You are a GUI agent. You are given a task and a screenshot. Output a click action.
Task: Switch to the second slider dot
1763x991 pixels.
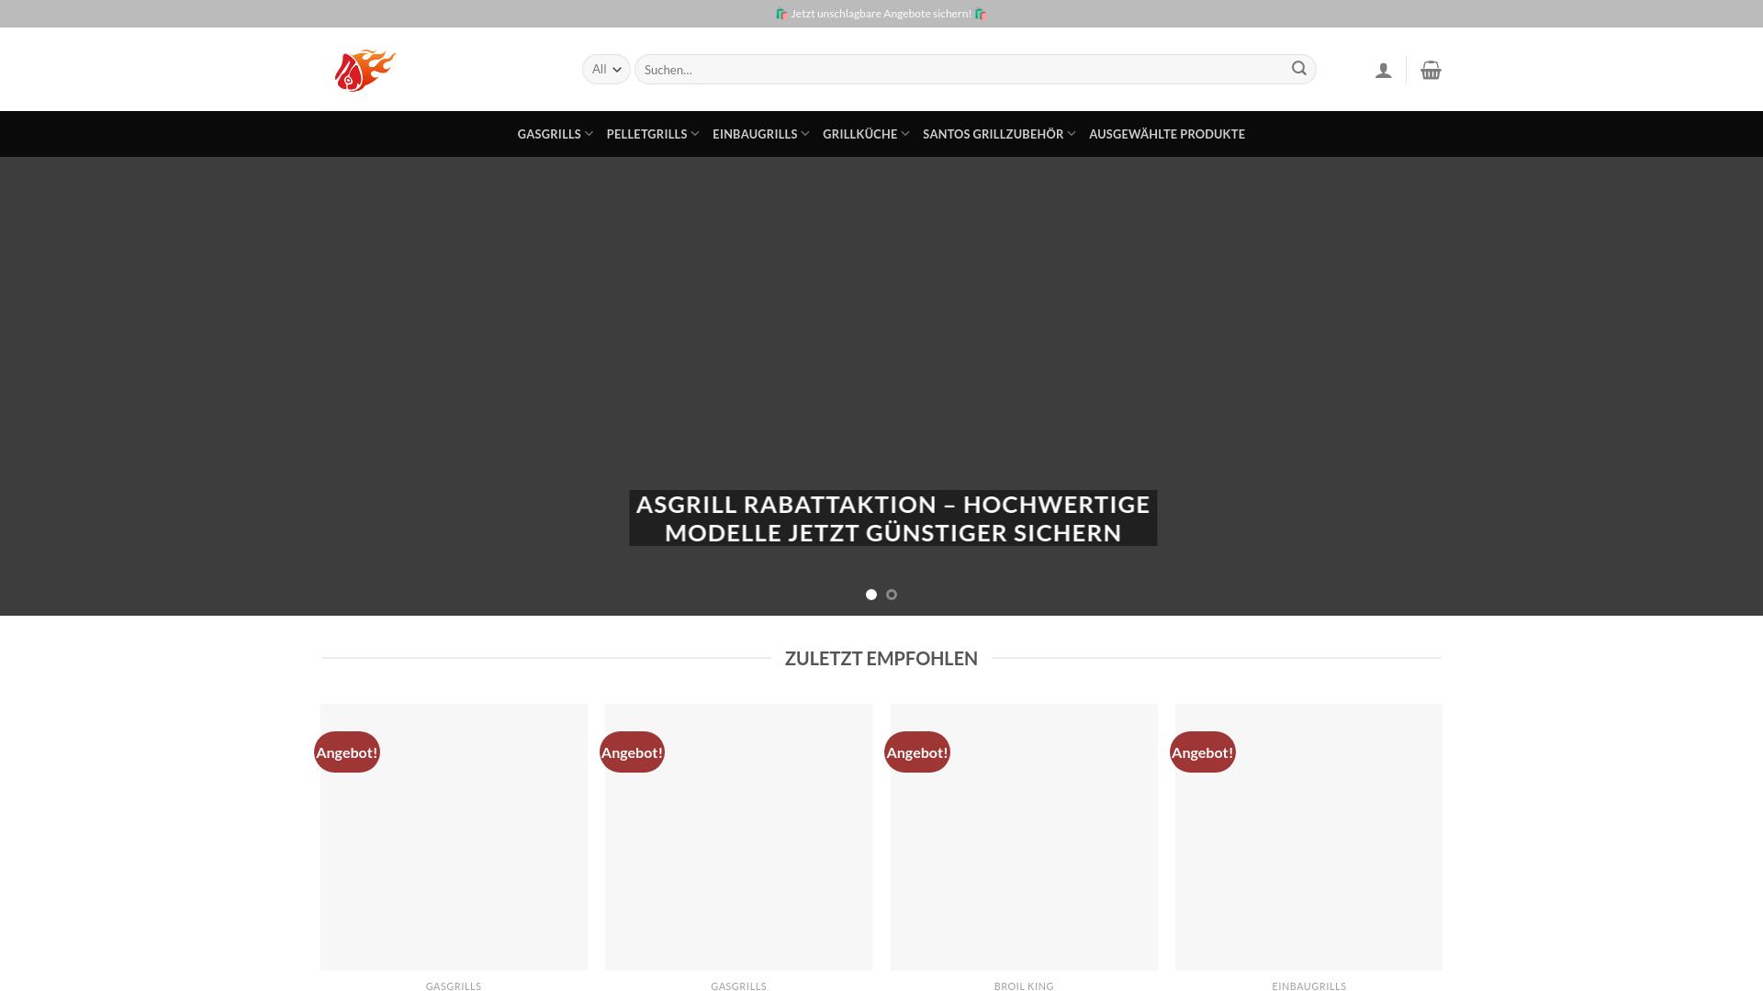pyautogui.click(x=892, y=595)
